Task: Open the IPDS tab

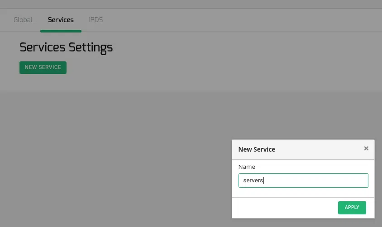Action: click(x=95, y=20)
